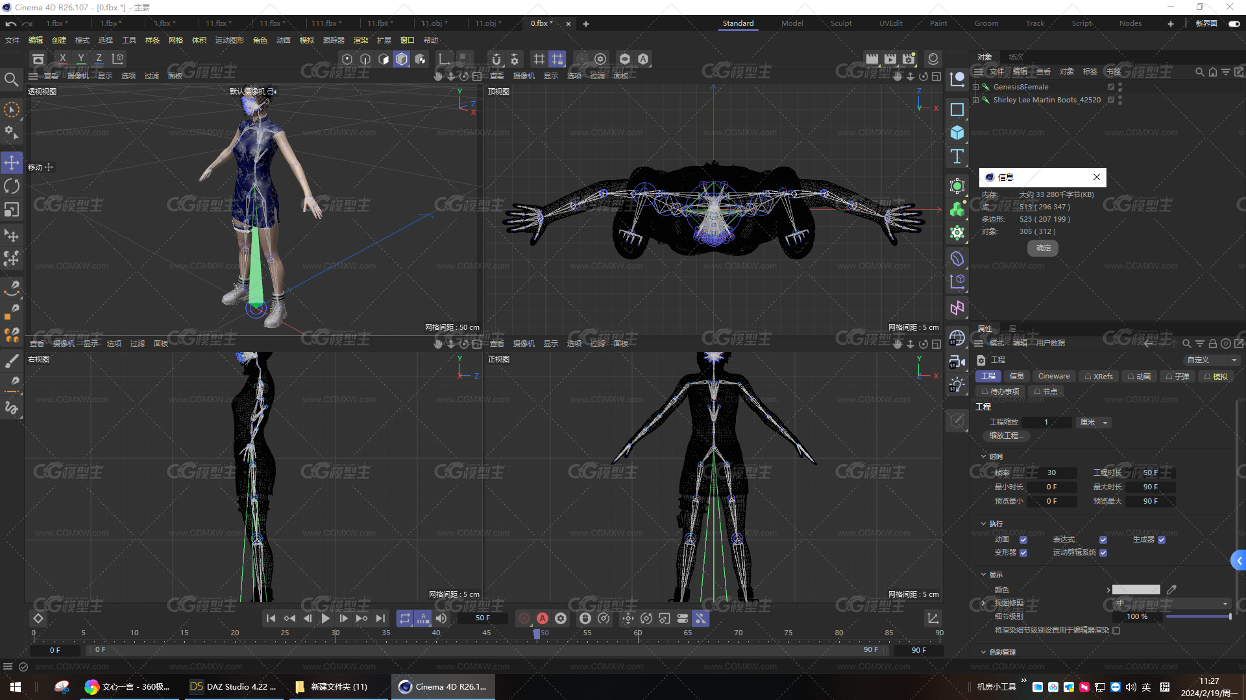Select the Scale tool in left toolbar
The height and width of the screenshot is (700, 1246).
12,210
